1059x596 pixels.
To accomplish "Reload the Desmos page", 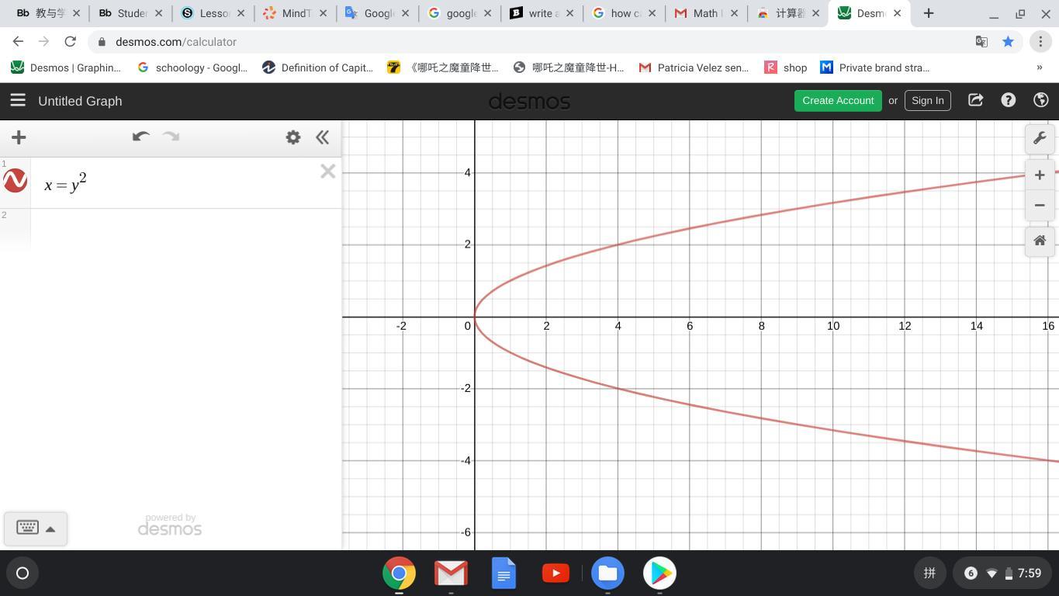I will tap(70, 42).
